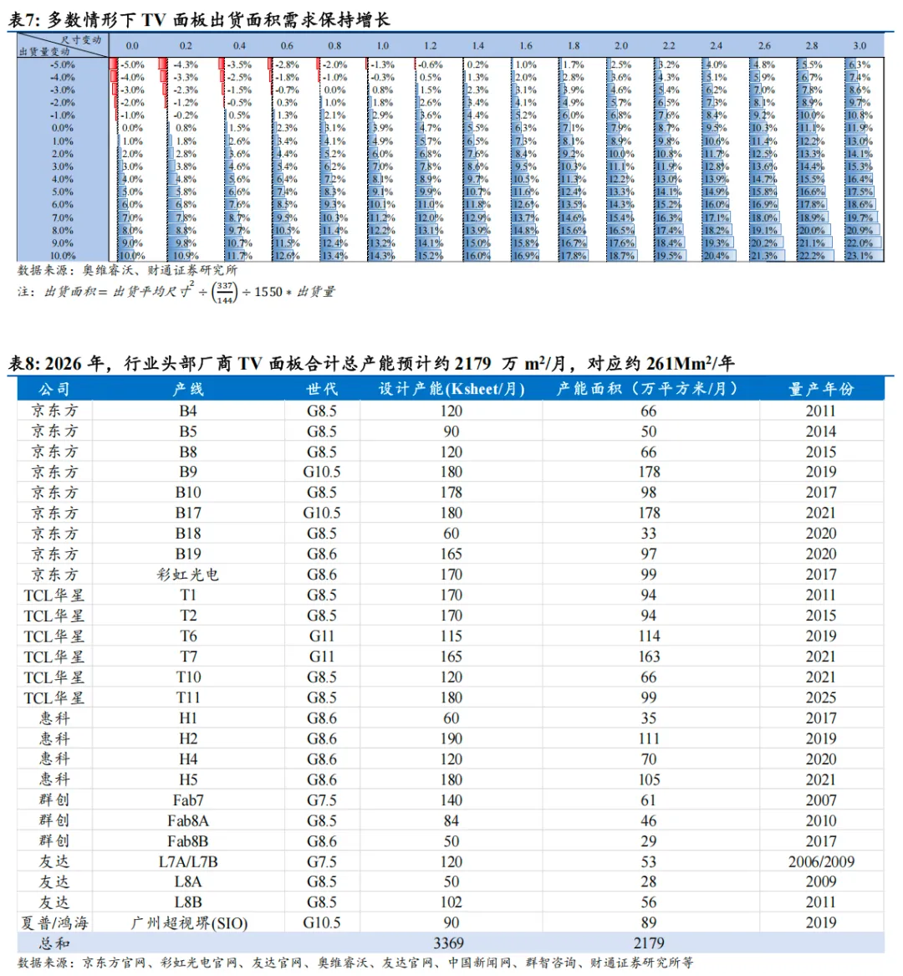Click the 广州超视堺(SIO) cell

189,922
